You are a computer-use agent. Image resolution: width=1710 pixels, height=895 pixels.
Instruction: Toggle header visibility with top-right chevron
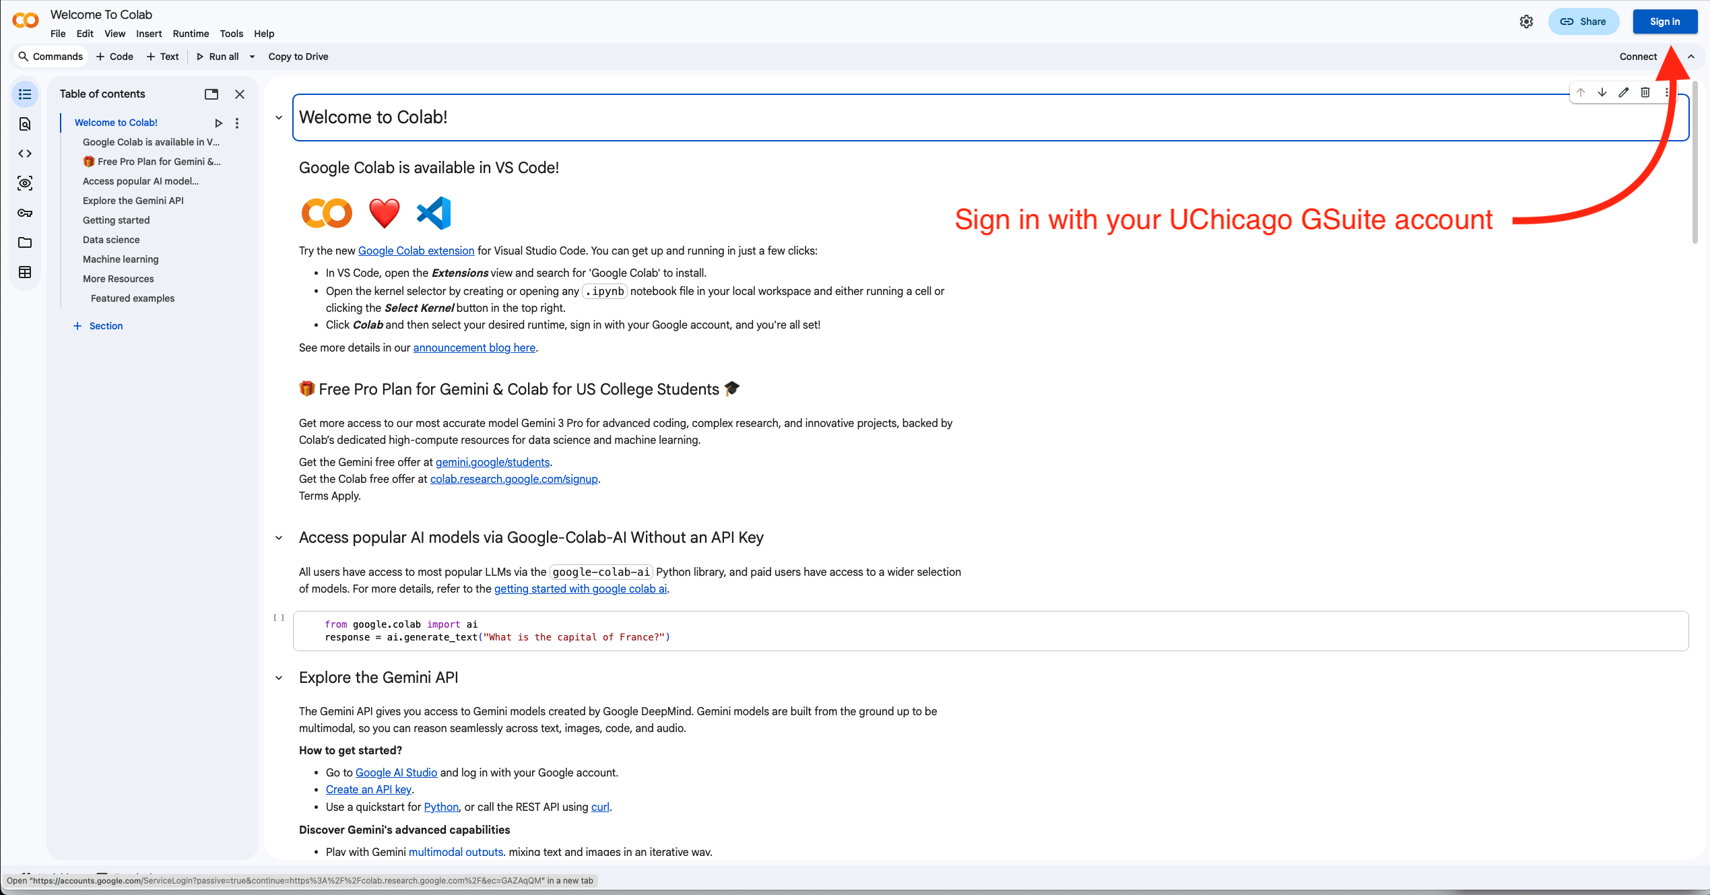pos(1691,57)
